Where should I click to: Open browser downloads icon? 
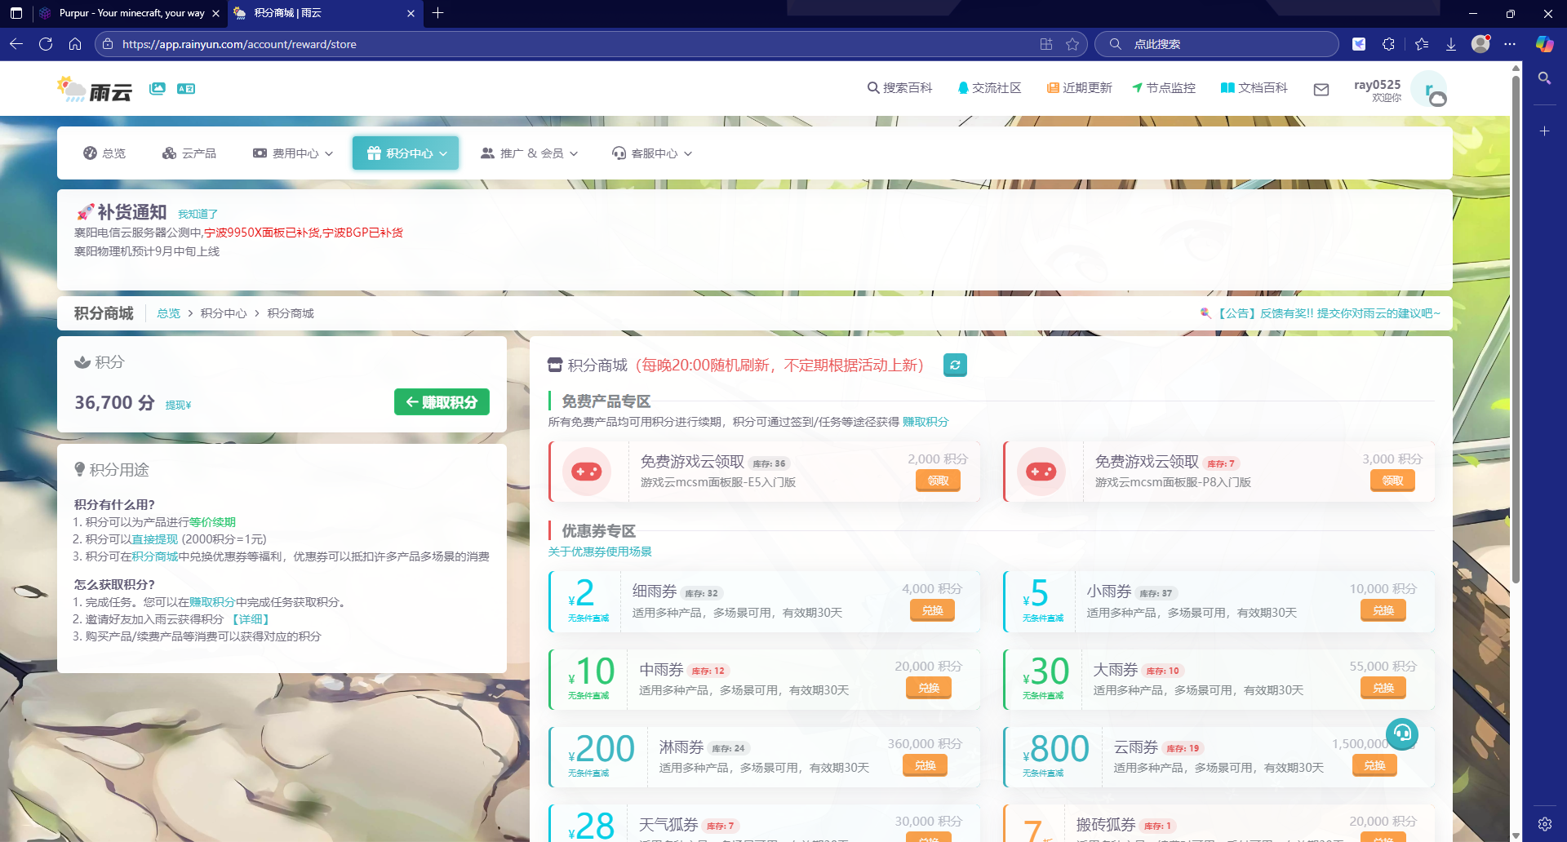click(1451, 44)
